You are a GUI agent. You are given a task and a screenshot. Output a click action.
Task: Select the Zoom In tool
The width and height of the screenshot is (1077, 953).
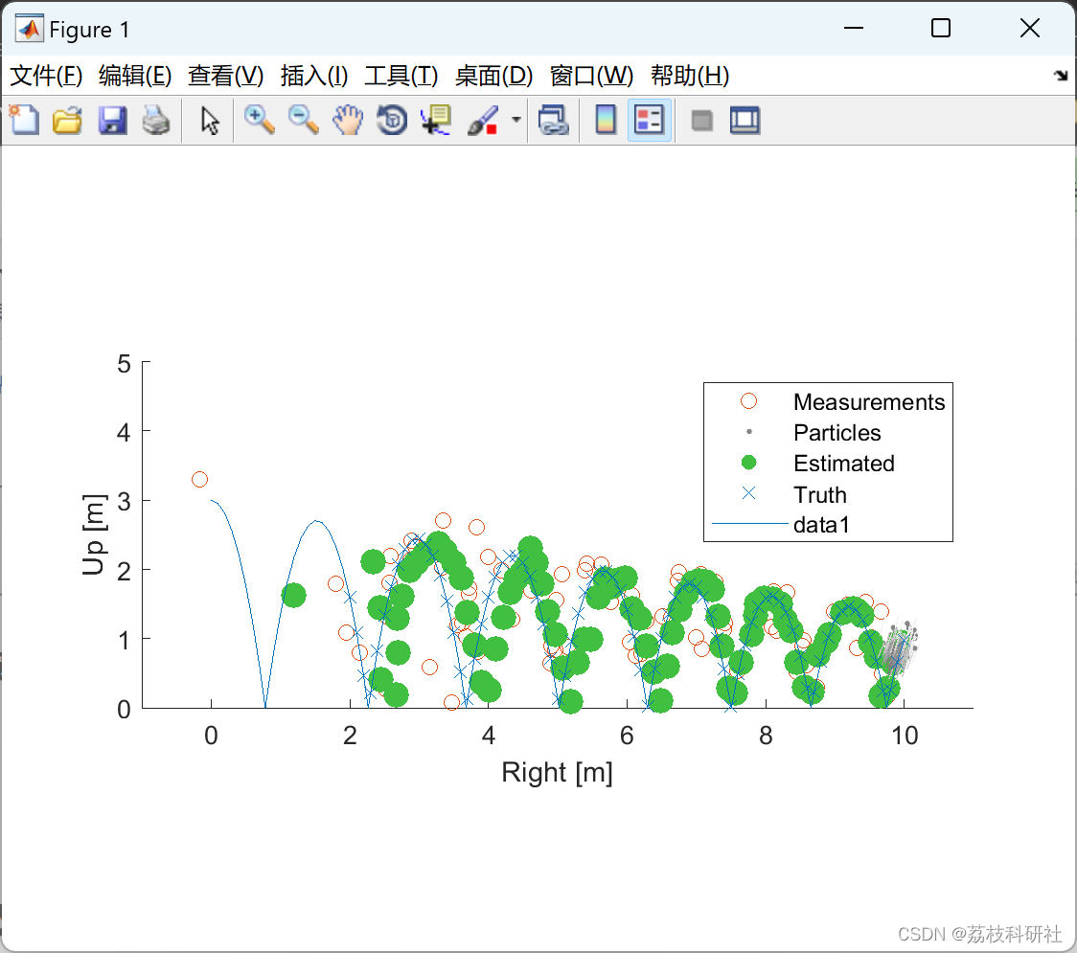(259, 120)
